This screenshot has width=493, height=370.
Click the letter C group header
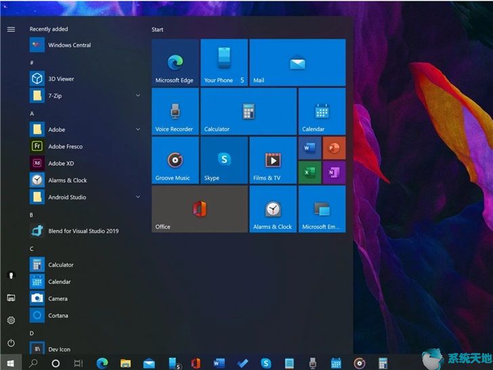(31, 249)
